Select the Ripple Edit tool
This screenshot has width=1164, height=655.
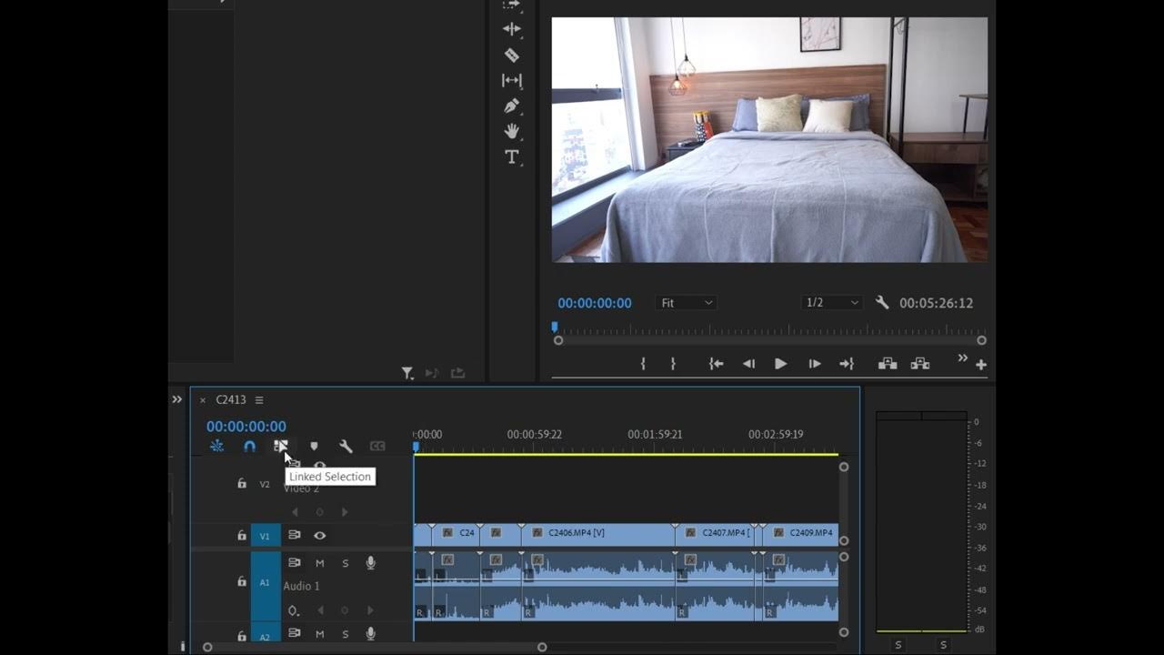click(512, 29)
